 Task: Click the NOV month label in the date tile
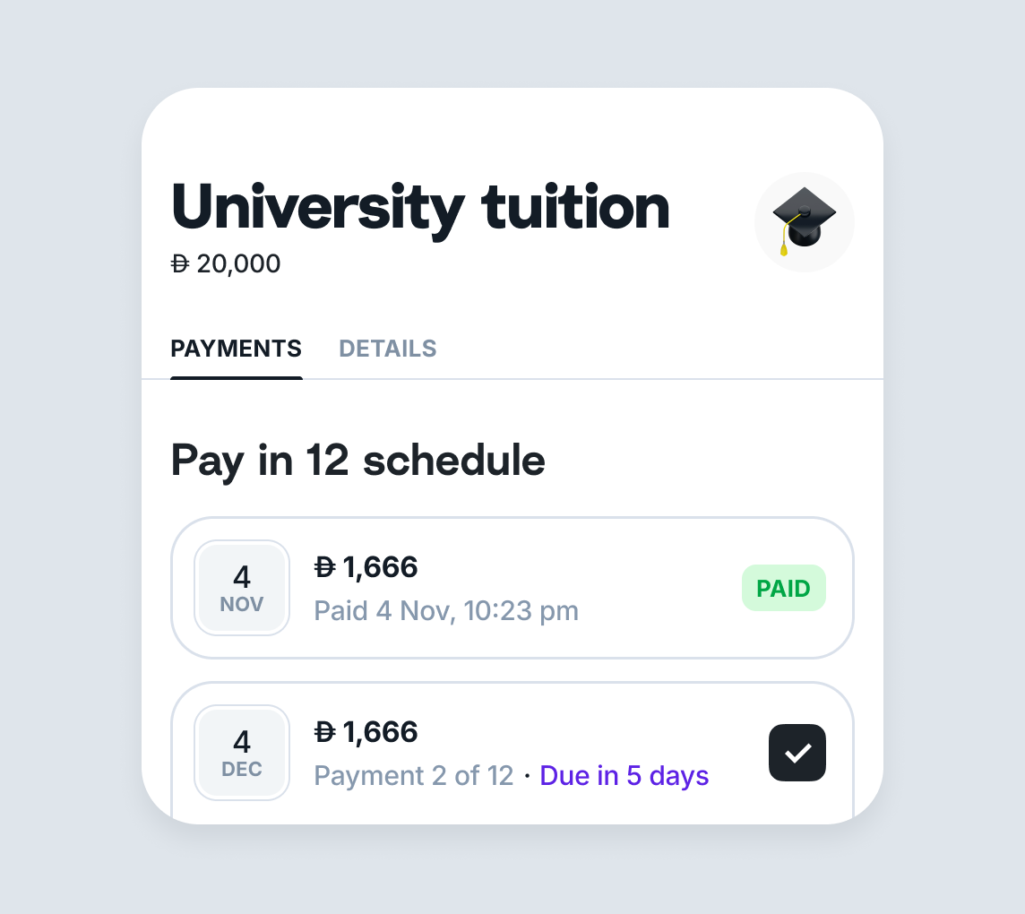click(x=242, y=605)
